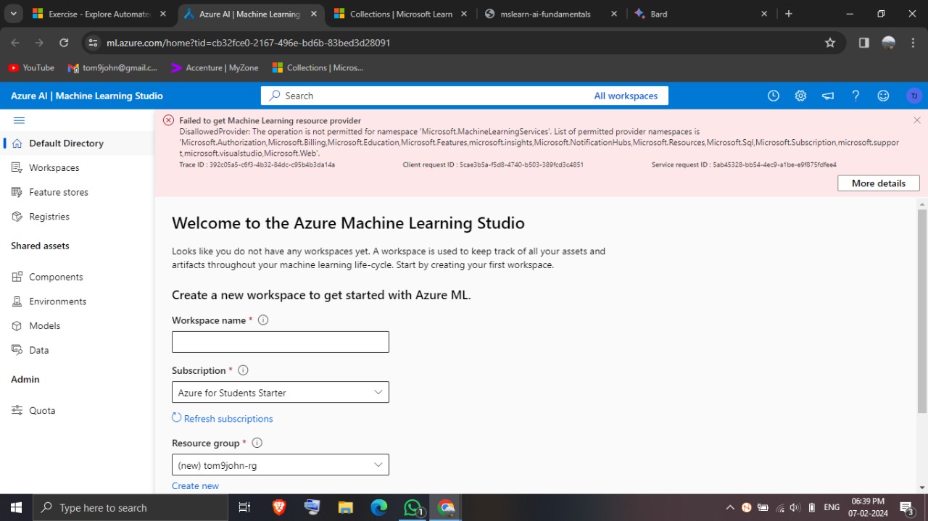
Task: Click the Workspace name info icon
Action: point(263,320)
